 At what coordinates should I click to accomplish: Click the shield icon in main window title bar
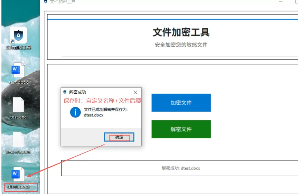tap(46, 2)
